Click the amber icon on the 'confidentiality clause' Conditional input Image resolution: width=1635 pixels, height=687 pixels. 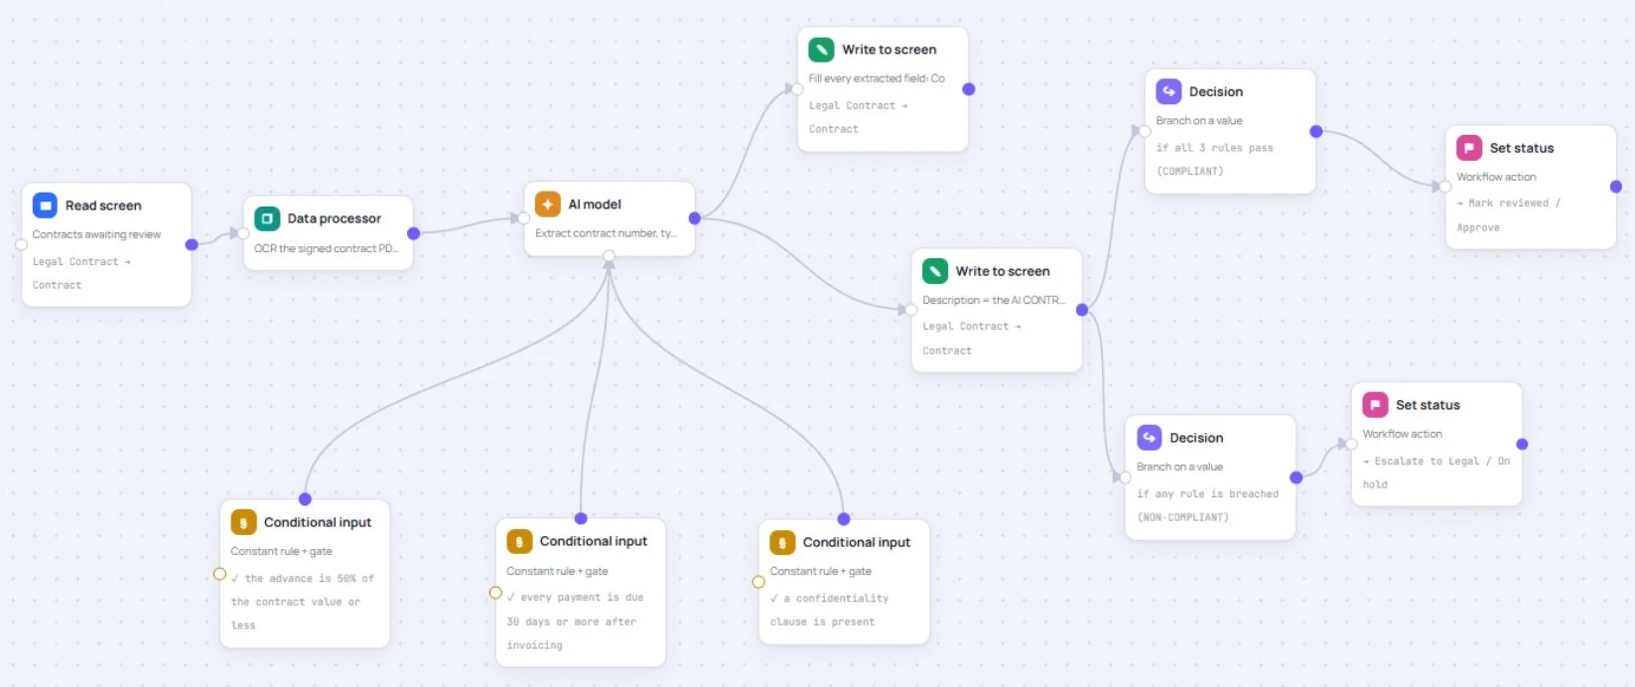[782, 543]
